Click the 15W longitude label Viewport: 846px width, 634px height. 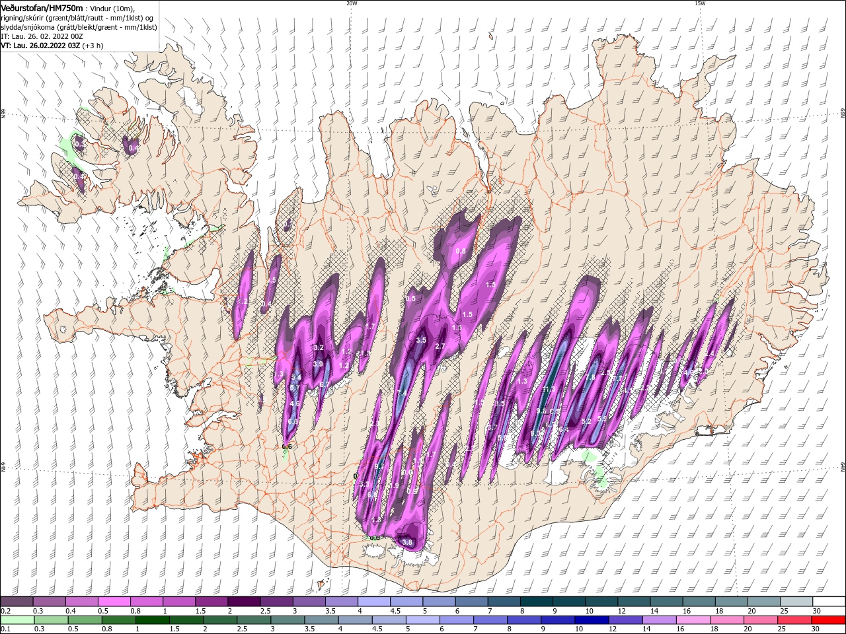700,3
